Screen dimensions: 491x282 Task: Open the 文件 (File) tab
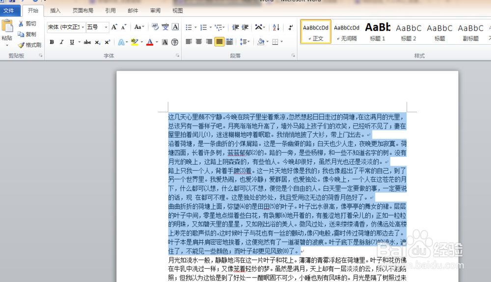pyautogui.click(x=9, y=10)
